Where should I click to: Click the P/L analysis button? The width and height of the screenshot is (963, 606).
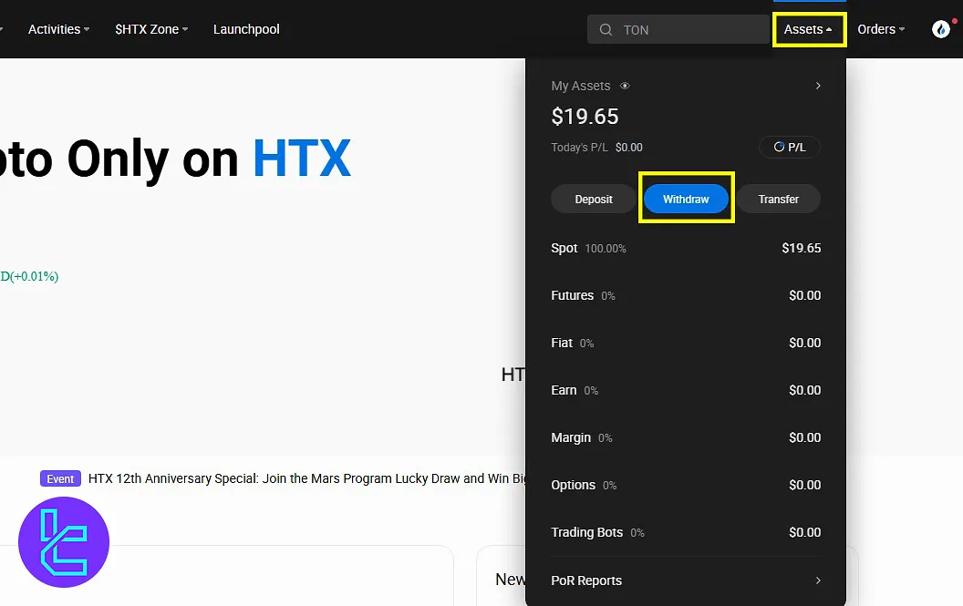click(790, 148)
